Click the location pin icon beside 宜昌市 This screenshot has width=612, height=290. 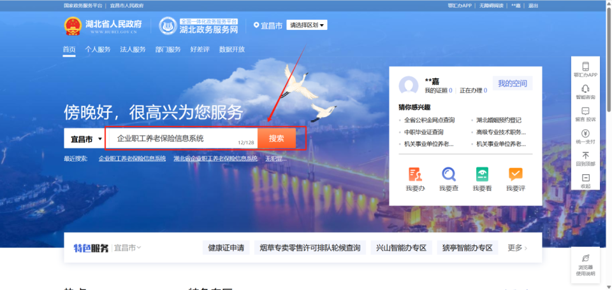tap(256, 25)
